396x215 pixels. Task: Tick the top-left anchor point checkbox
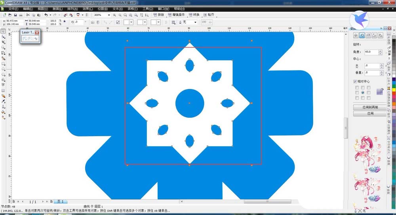[356, 87]
